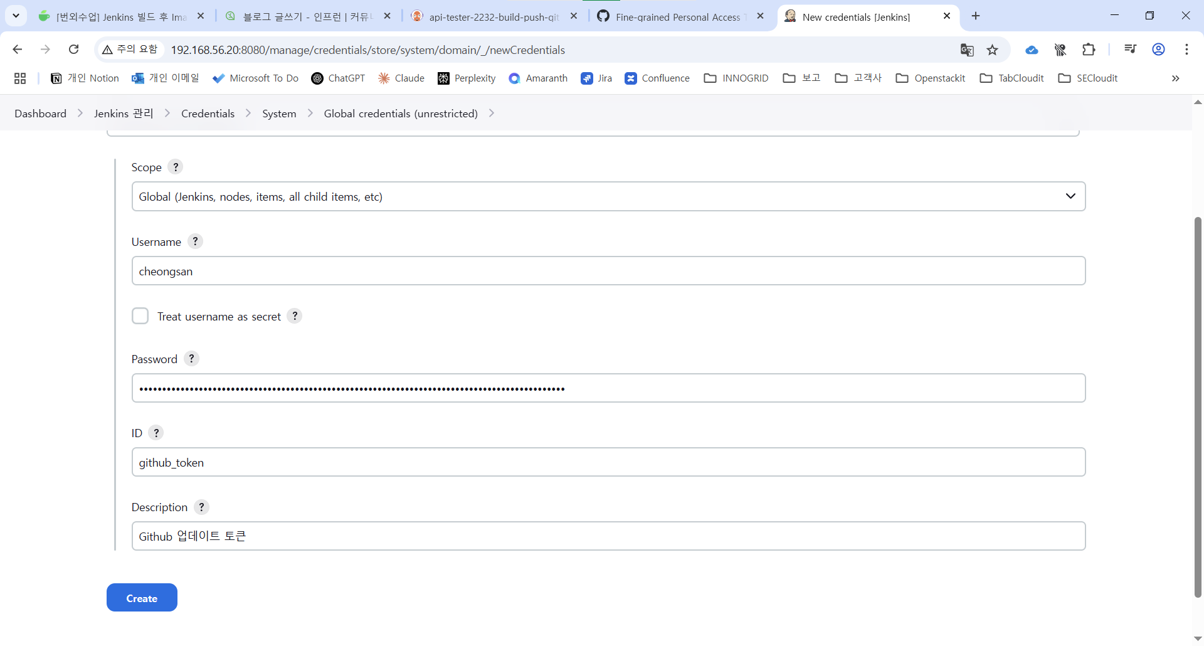This screenshot has width=1204, height=646.
Task: Open the SECloudit bookmark folder
Action: coord(1088,78)
